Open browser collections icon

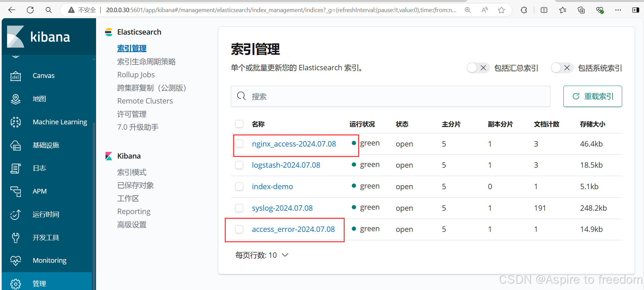581,10
